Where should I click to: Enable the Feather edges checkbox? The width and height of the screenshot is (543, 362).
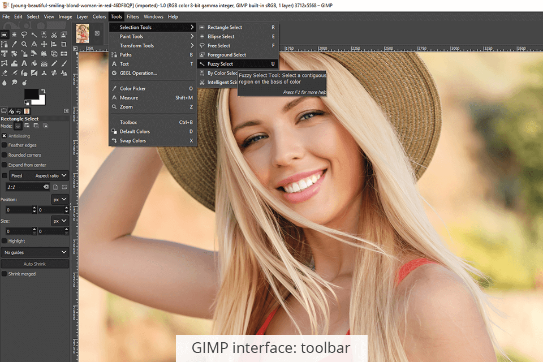[4, 145]
